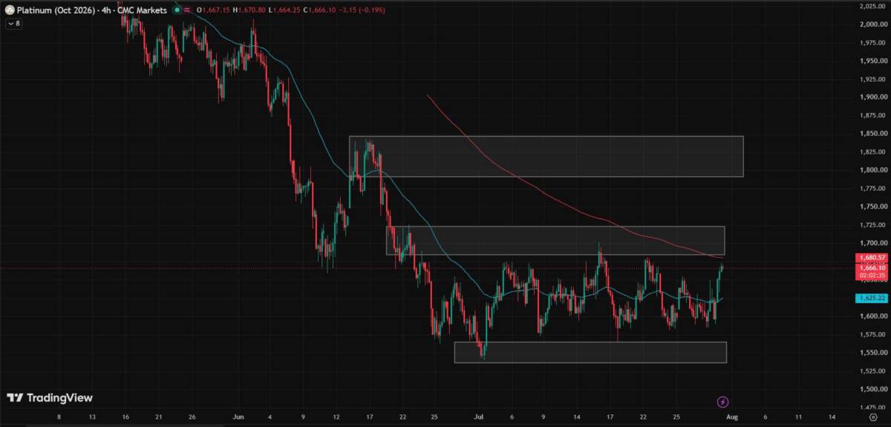Open chart settings gear icon
Viewport: 891px width, 427px height.
tap(873, 418)
